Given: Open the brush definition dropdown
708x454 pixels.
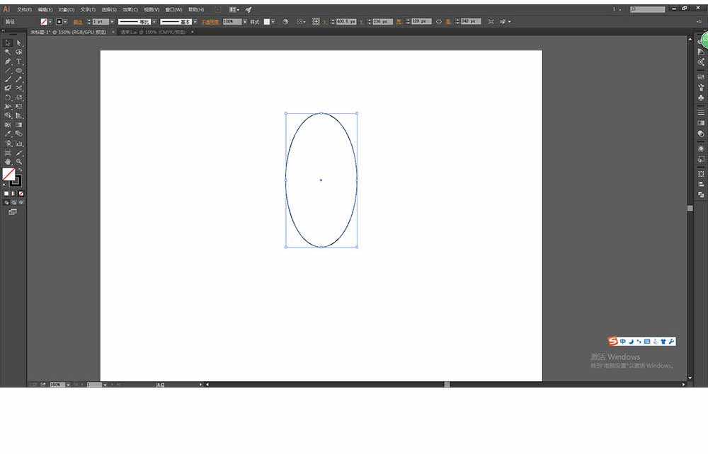Looking at the screenshot, I should point(195,22).
